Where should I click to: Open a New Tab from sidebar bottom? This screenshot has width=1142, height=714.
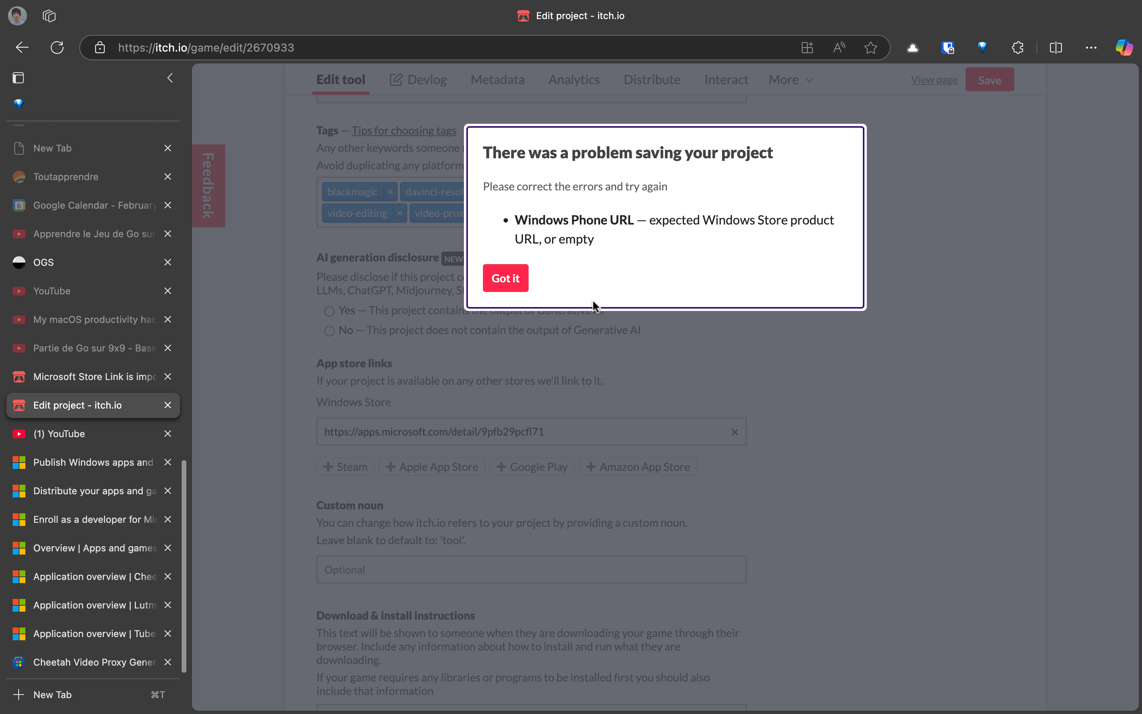pyautogui.click(x=93, y=695)
